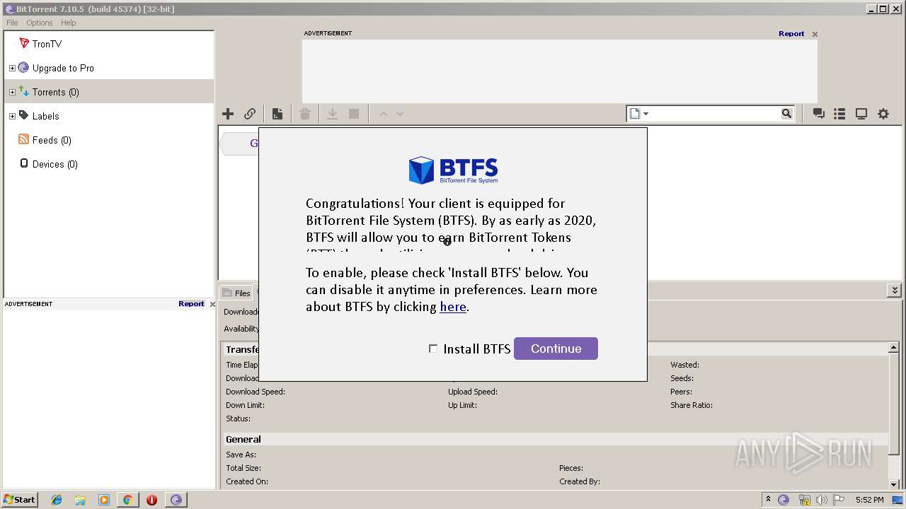906x509 pixels.
Task: Click the network tray icon
Action: click(804, 500)
